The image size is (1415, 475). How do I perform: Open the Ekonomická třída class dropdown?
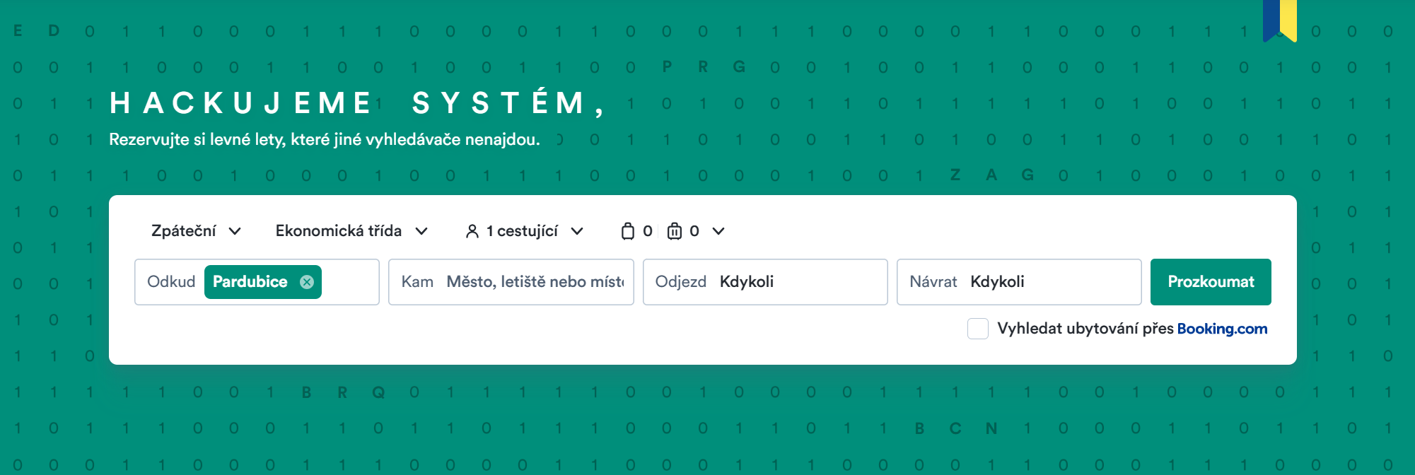click(x=339, y=231)
